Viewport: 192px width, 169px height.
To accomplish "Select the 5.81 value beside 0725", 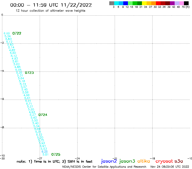I will click(46, 154).
